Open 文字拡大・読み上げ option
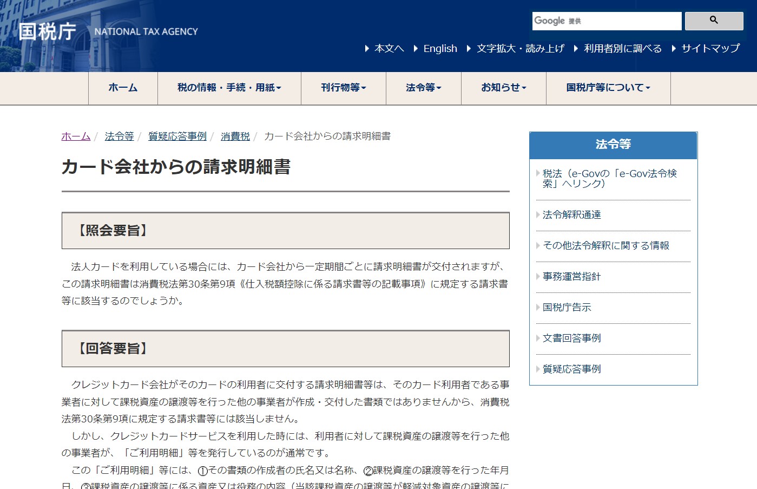The height and width of the screenshot is (489, 757). coord(520,49)
